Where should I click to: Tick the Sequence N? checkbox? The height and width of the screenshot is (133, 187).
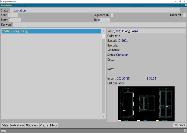click(112, 15)
